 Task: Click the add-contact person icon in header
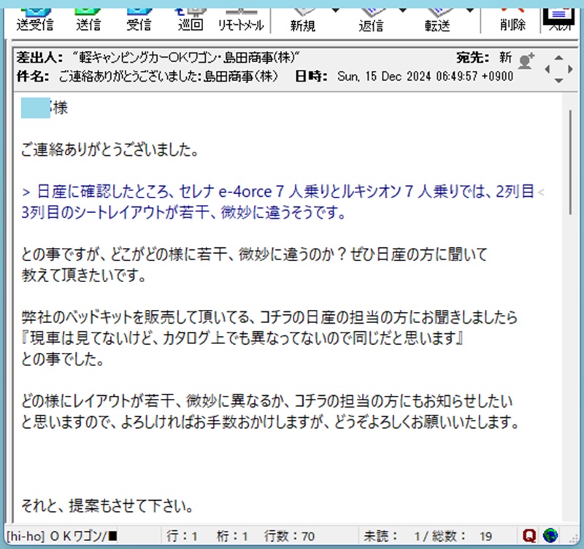coord(526,61)
